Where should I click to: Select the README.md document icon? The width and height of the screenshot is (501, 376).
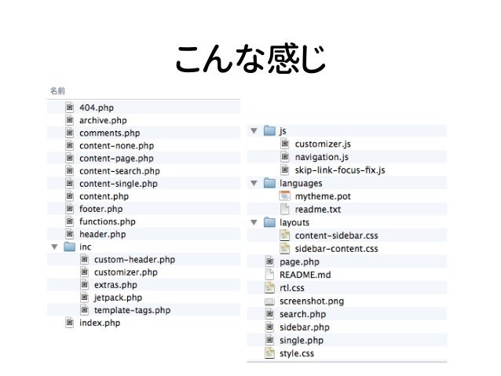269,275
